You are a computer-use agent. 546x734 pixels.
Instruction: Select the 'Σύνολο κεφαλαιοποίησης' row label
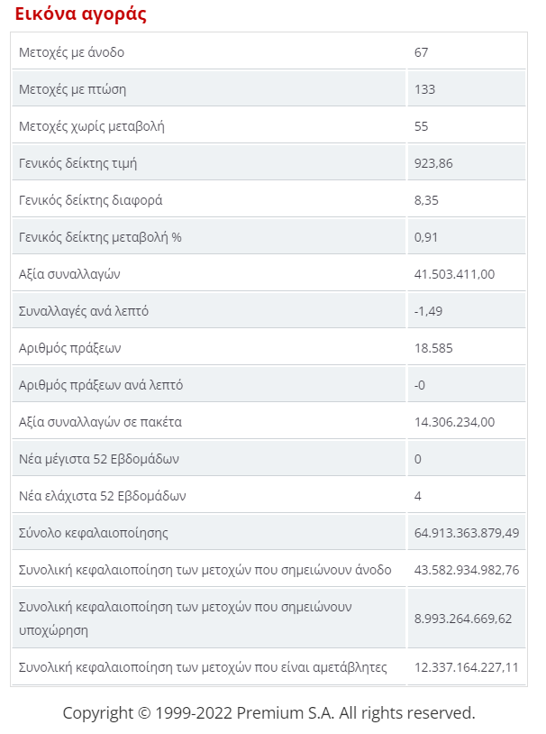point(93,533)
